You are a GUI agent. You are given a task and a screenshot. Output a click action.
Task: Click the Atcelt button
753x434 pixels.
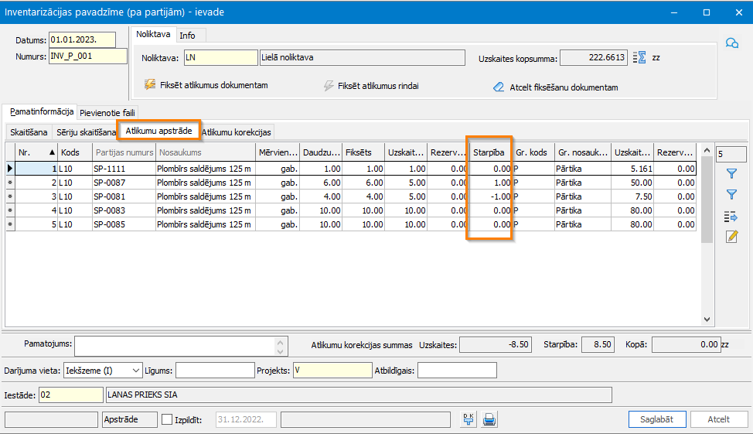tap(719, 419)
